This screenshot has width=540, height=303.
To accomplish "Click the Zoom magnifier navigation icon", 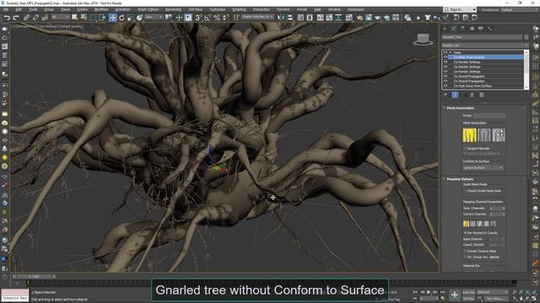I will click(514, 292).
